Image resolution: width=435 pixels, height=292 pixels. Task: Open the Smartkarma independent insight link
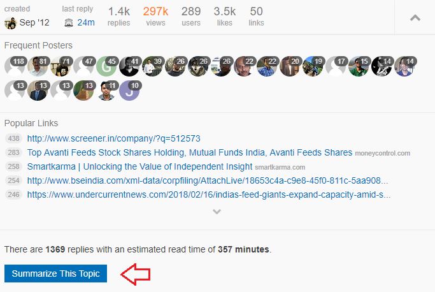[140, 166]
